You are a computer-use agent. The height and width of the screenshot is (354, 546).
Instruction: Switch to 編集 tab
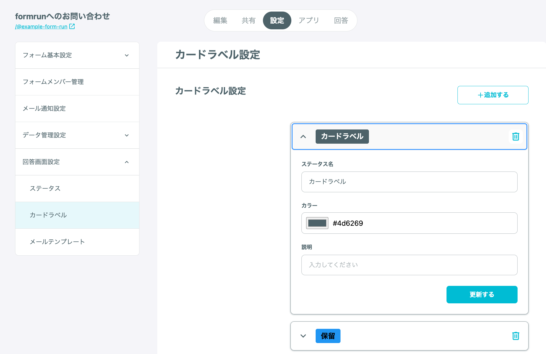pyautogui.click(x=220, y=20)
